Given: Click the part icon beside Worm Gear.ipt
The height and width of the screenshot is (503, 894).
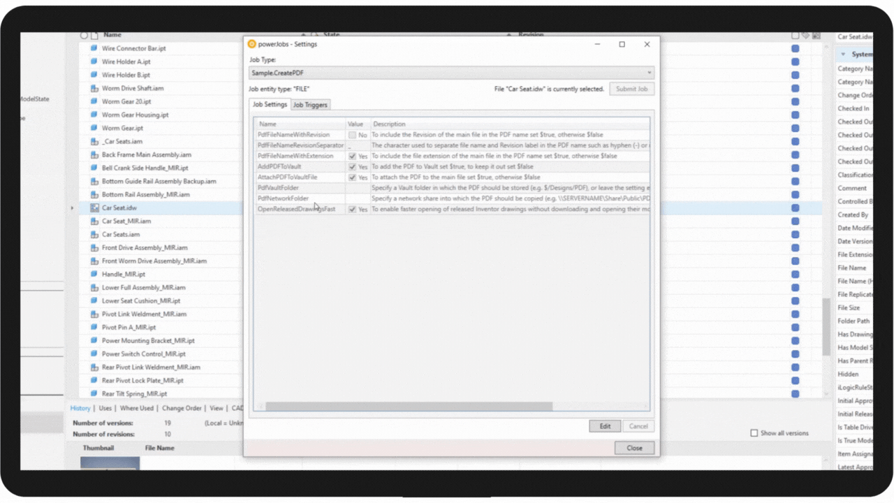Looking at the screenshot, I should click(x=94, y=129).
